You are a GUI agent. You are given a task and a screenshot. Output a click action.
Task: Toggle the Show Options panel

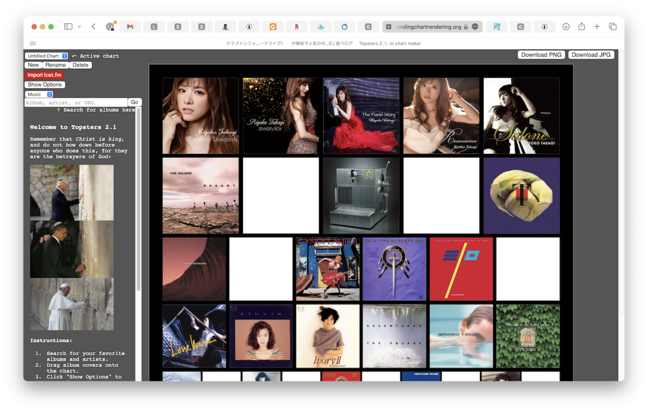[44, 84]
